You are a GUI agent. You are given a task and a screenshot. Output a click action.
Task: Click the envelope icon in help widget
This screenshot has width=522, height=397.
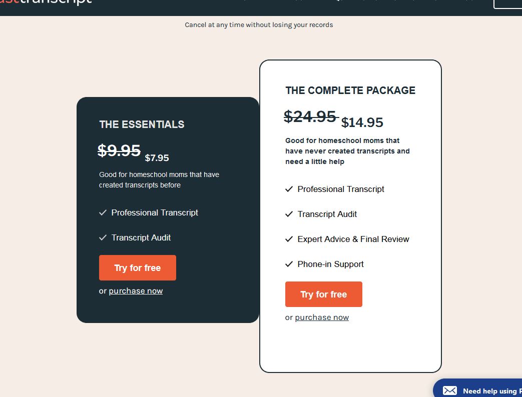coord(450,390)
